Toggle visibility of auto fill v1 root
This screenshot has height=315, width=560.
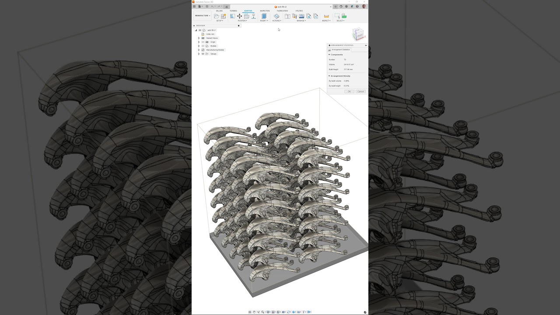(200, 30)
